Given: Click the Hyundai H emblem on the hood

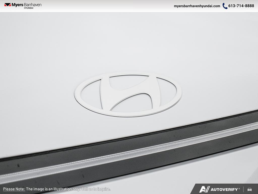Looking at the screenshot, I should 128,94.
